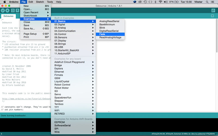Open the Apple menu
Image resolution: width=218 pixels, height=136 pixels.
click(x=5, y=2)
